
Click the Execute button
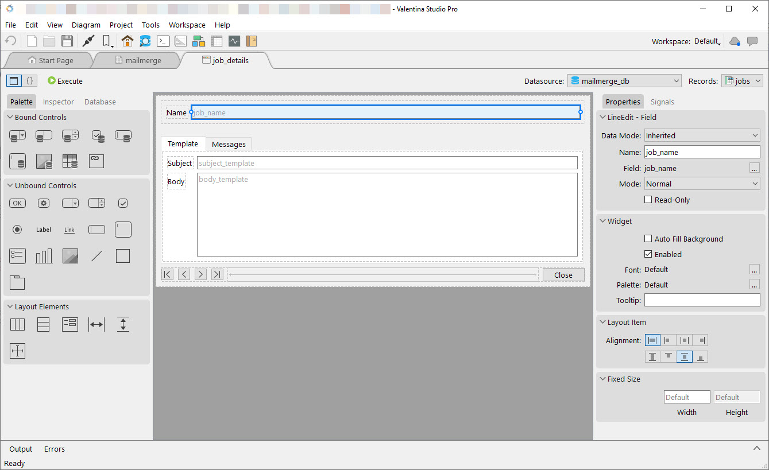pos(65,81)
